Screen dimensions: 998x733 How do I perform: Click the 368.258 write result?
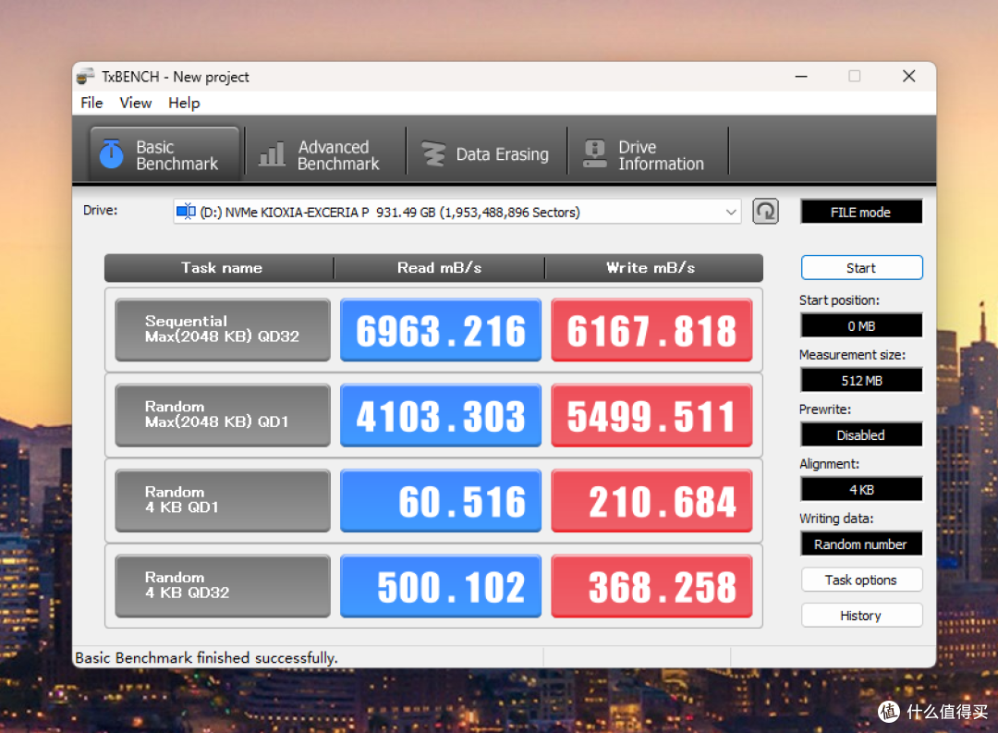pos(651,585)
